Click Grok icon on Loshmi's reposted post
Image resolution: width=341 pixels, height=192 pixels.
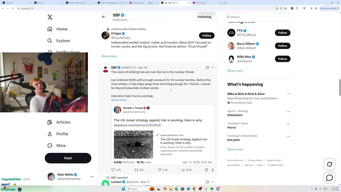[207, 182]
